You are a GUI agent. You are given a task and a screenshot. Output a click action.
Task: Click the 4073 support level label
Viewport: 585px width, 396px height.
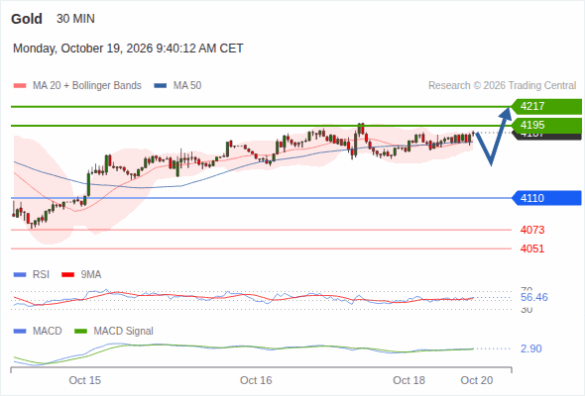click(x=532, y=230)
